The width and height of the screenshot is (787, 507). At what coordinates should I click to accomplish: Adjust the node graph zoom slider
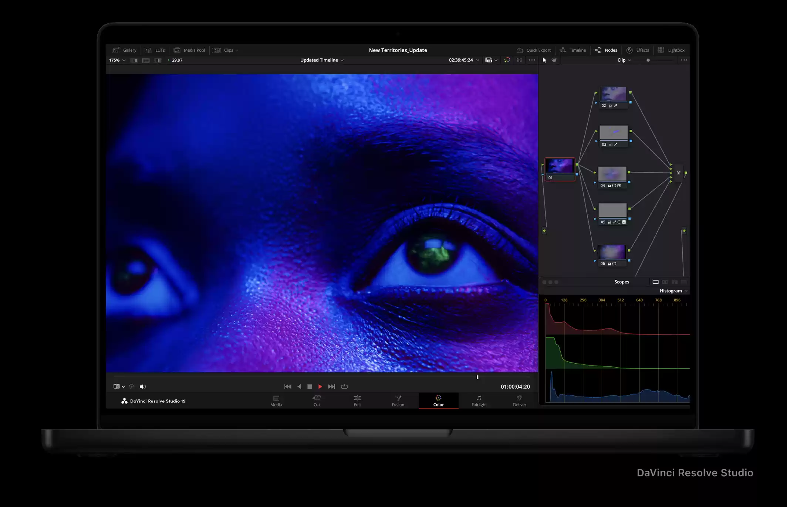[648, 60]
